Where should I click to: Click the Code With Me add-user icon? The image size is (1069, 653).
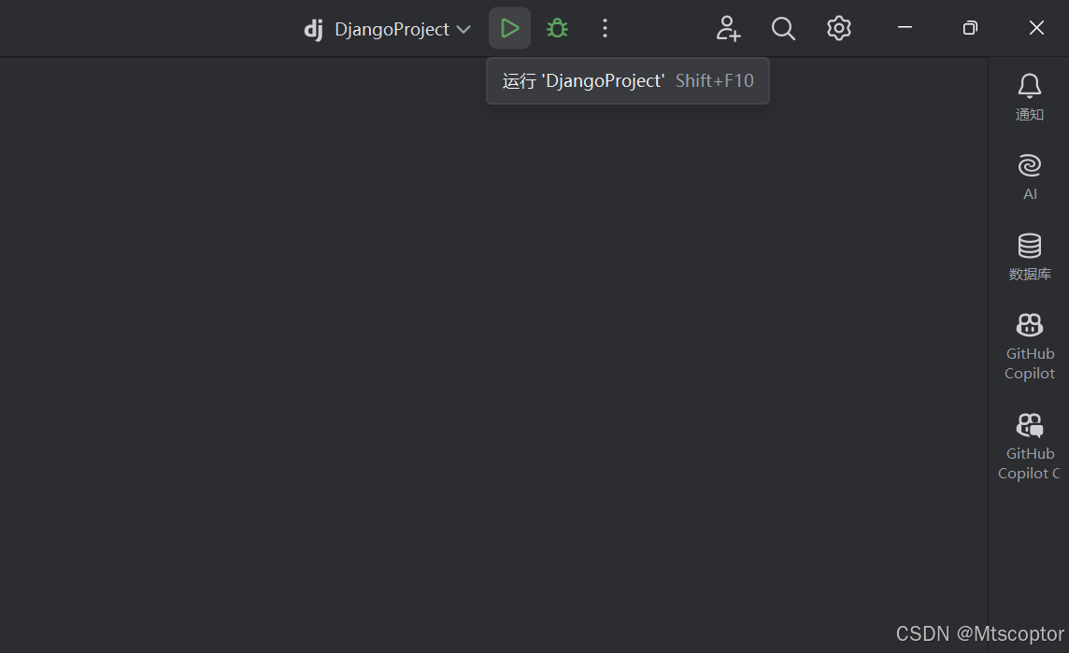coord(728,28)
